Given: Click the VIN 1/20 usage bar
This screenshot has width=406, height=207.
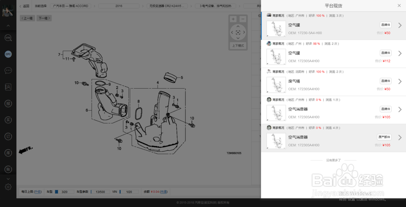Looking at the screenshot, I should pyautogui.click(x=129, y=192).
